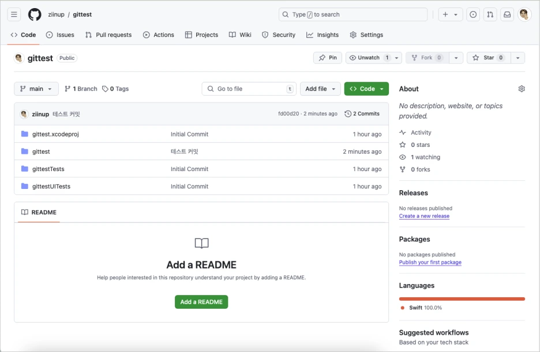Open the 1 Branch link
Screen dimensions: 540x352
[81, 89]
